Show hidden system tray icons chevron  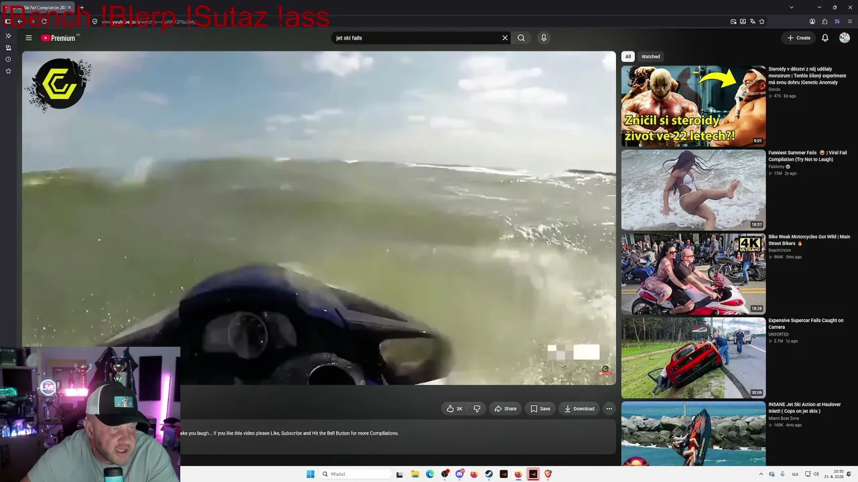[x=761, y=474]
